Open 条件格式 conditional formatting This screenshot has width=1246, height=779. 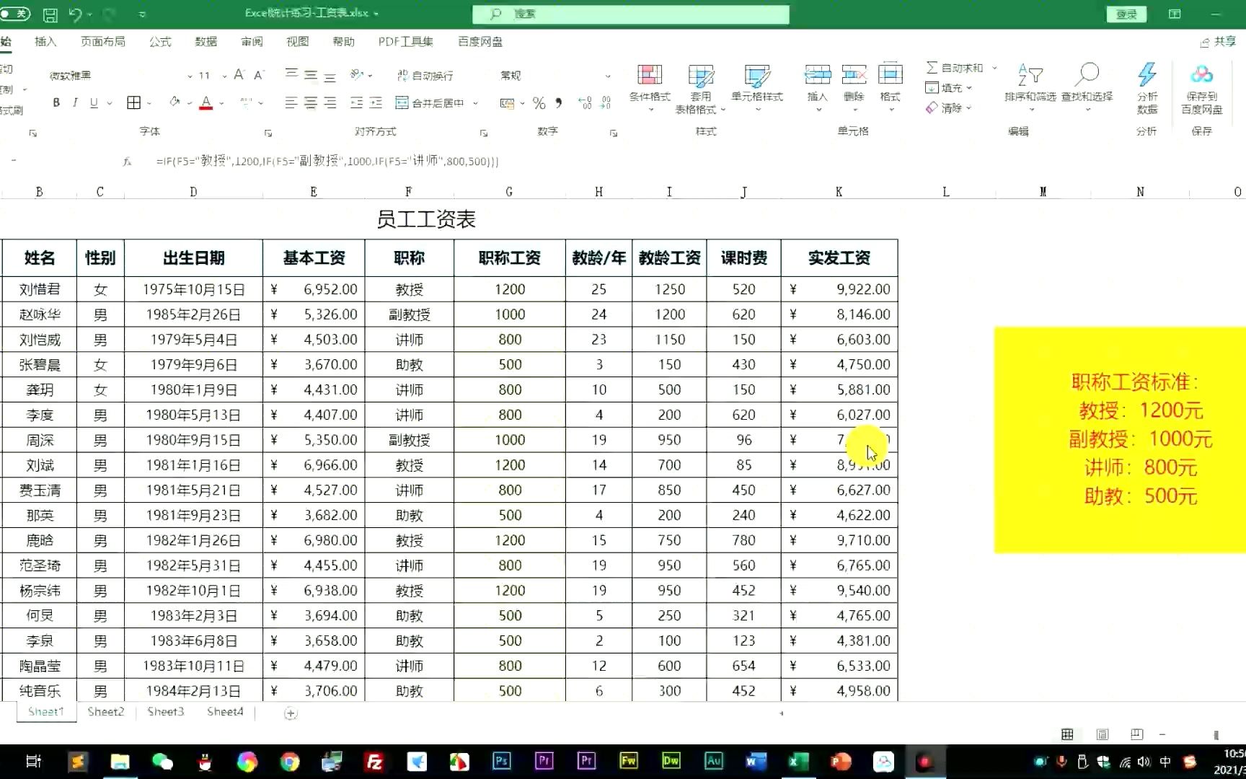(x=650, y=87)
